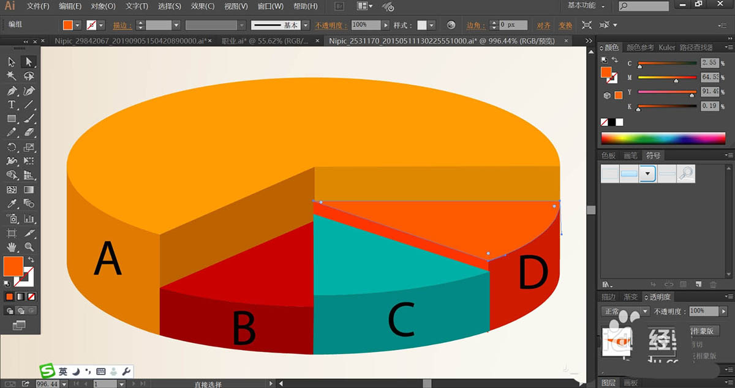Choose the Free Transform tool
This screenshot has height=388, width=735.
click(x=28, y=161)
